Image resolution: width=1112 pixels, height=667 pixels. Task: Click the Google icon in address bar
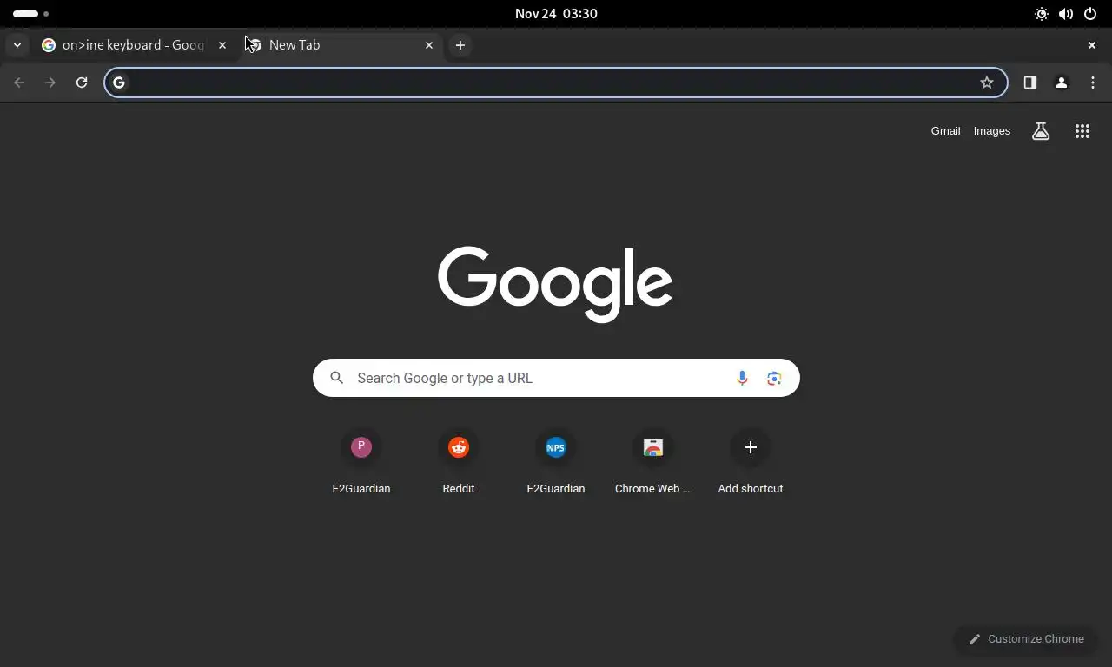point(119,83)
